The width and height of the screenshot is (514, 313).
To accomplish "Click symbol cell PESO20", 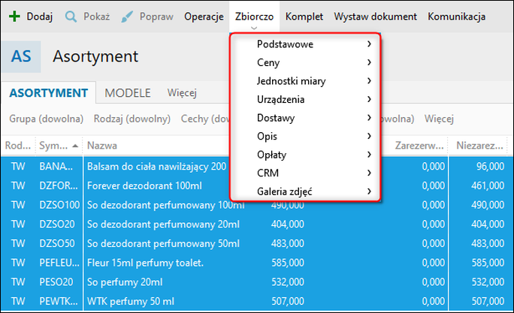I will (56, 282).
